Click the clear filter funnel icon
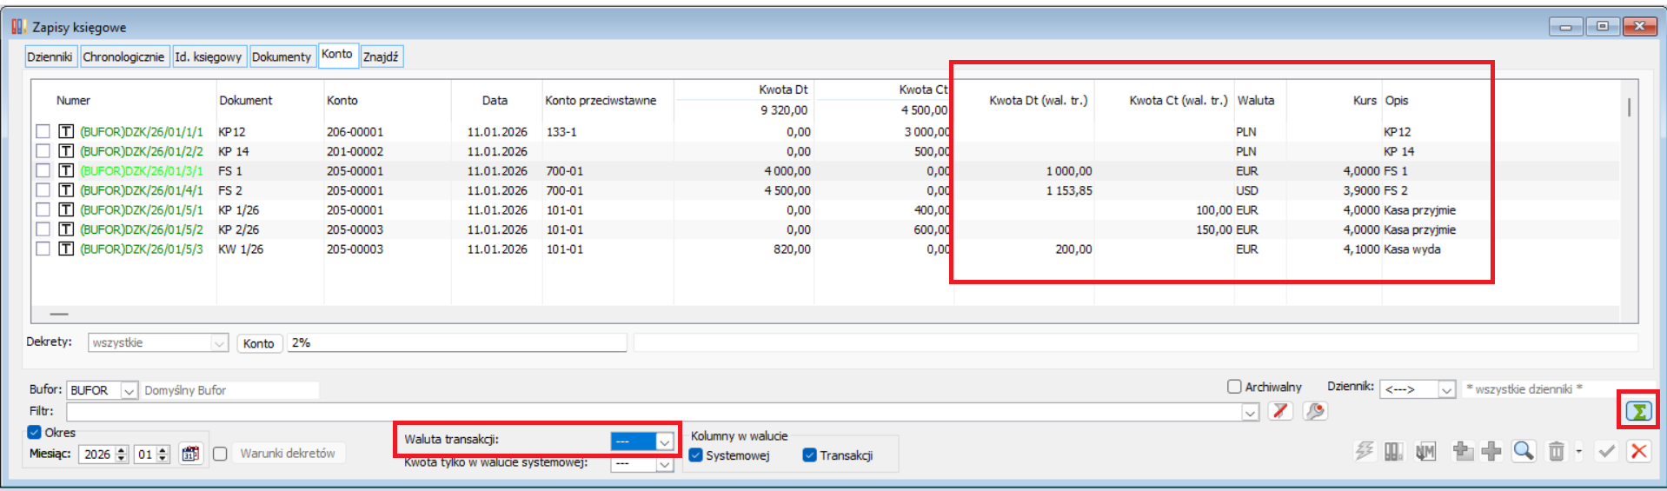 coord(1279,411)
